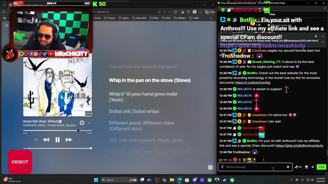Jump to lyric 'Whip in the pan on the stove'
The image size is (328, 184).
150,80
